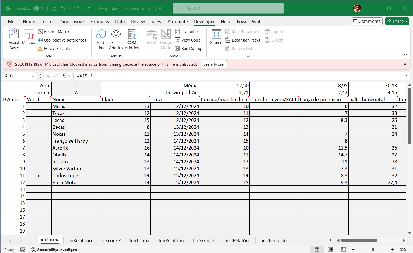Switch to Page Break Preview in status bar
413x253 pixels.
(x=344, y=249)
